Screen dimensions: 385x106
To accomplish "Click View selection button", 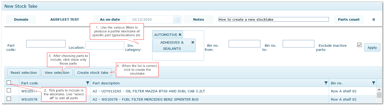I will pos(57,72).
